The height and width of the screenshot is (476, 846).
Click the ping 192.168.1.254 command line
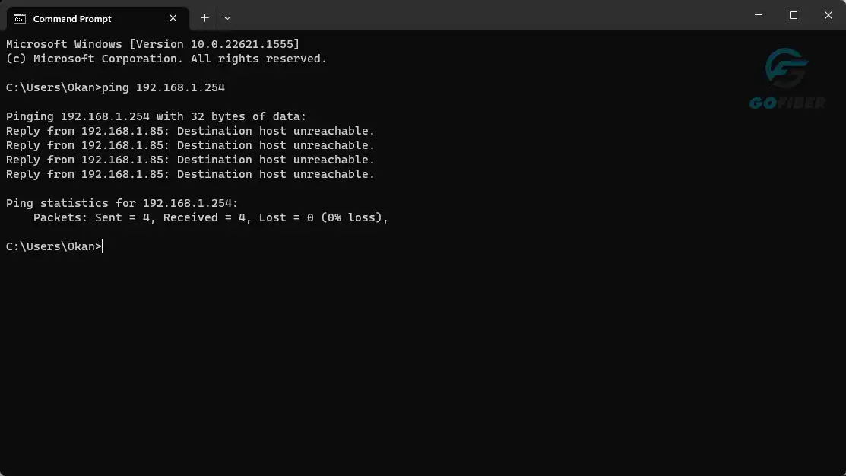(x=116, y=87)
